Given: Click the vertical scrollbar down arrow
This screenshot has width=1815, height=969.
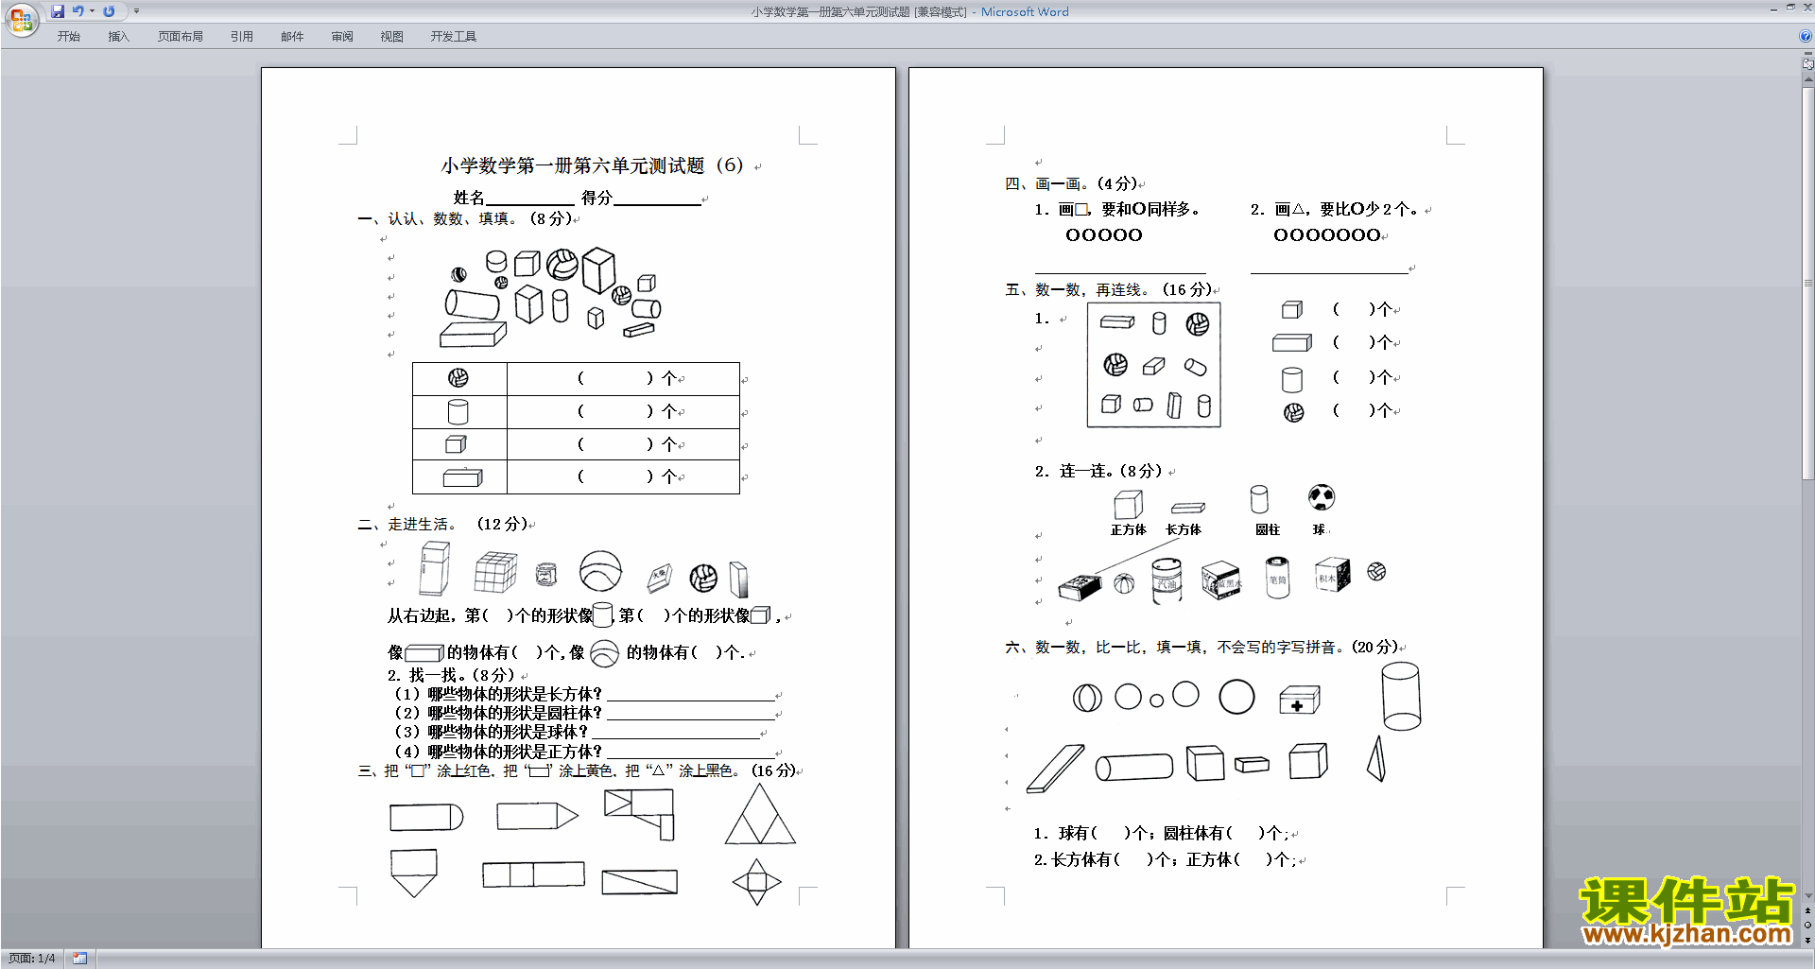Looking at the screenshot, I should click(1808, 896).
